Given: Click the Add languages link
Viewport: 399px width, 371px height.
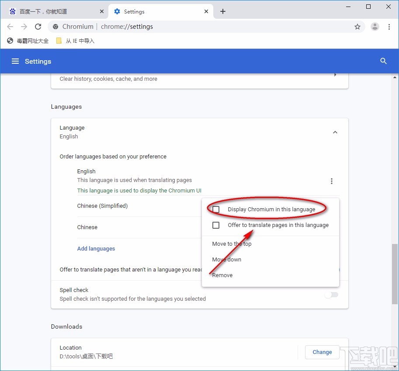Looking at the screenshot, I should tap(96, 248).
